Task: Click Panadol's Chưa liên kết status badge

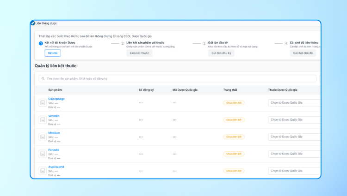Action: 234,154
